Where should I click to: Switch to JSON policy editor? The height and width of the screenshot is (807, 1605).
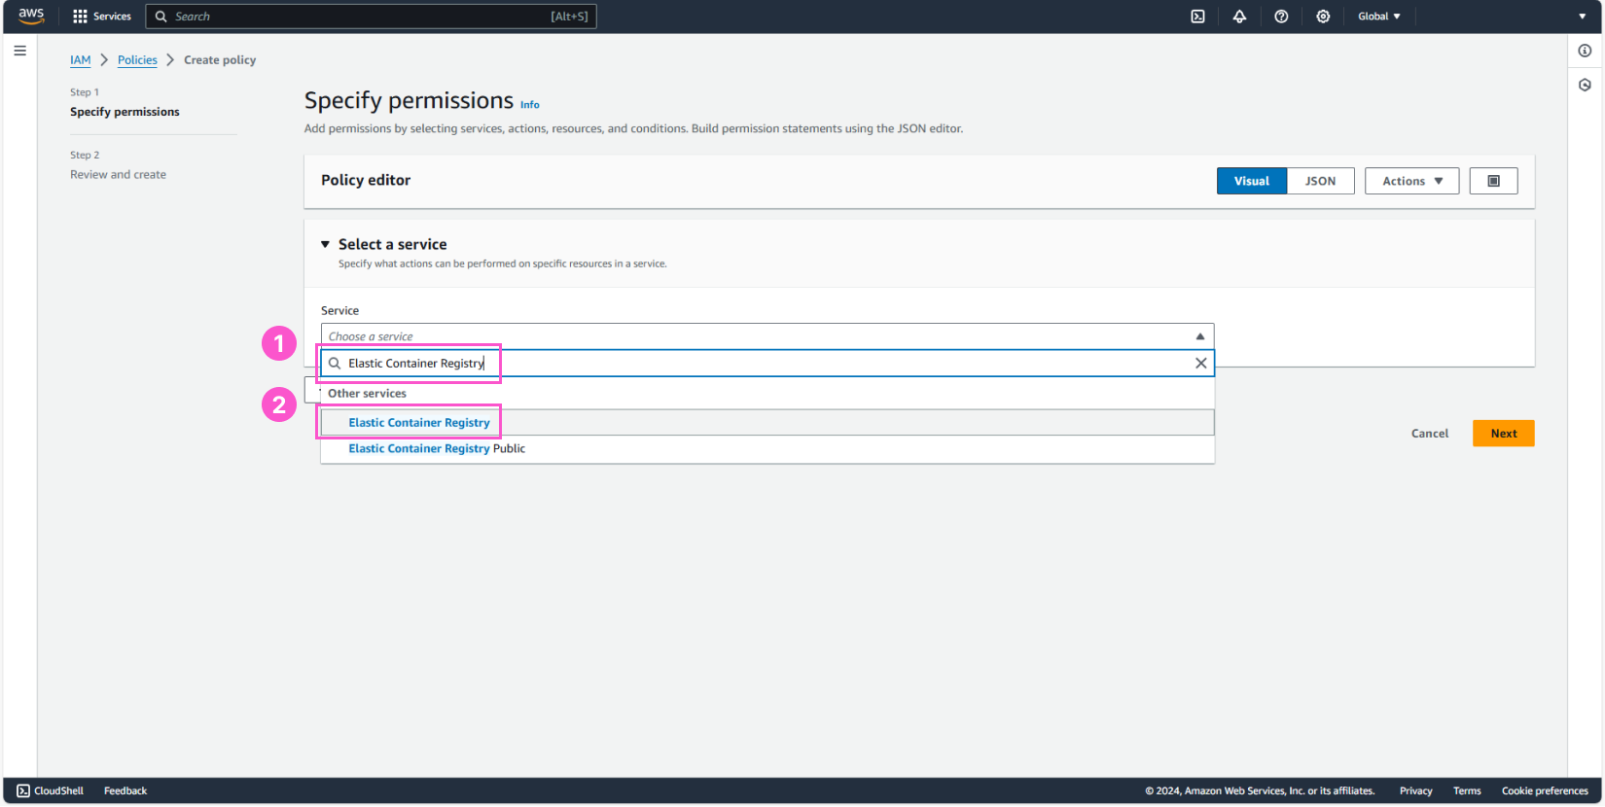[1320, 181]
